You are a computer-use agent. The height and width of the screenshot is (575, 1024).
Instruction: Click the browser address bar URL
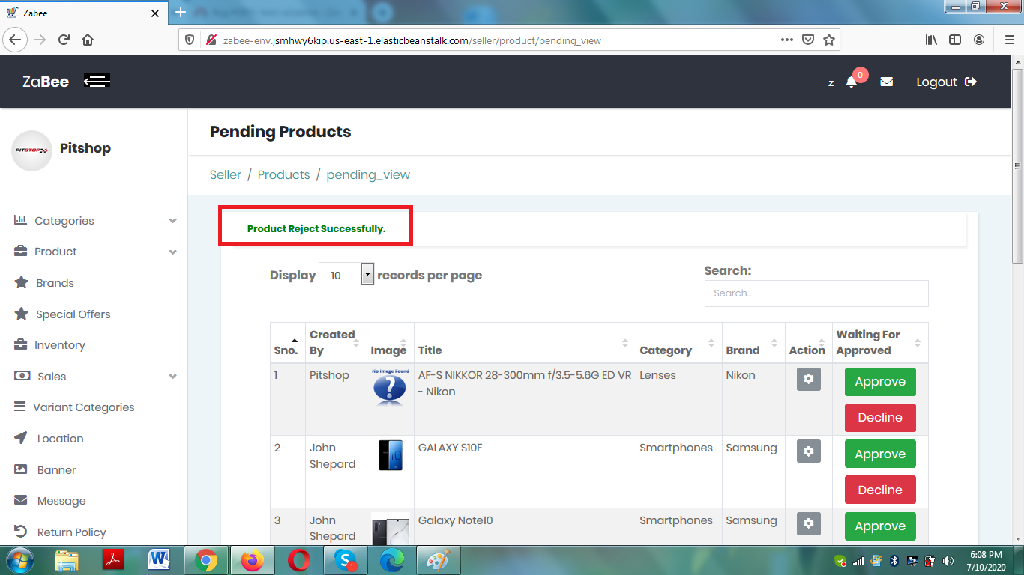pos(412,40)
